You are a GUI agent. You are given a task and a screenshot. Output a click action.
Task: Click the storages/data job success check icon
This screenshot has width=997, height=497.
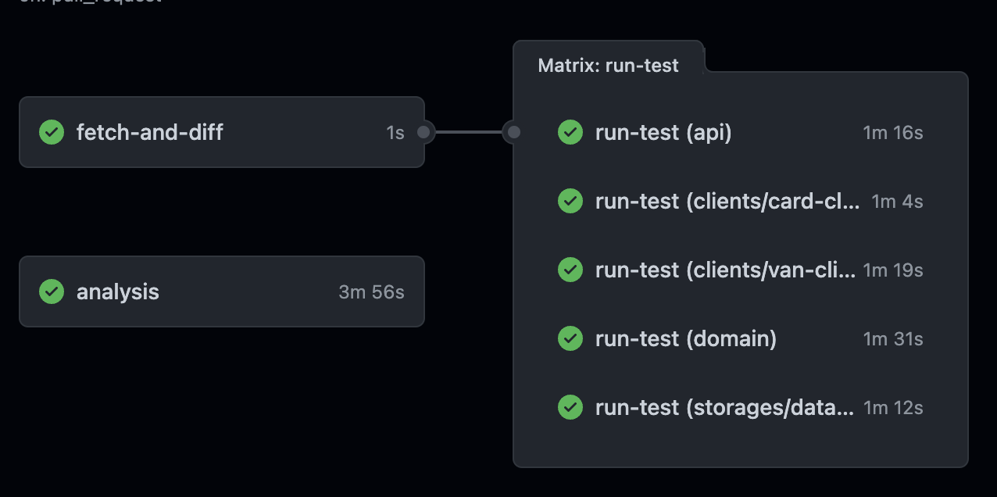click(x=570, y=407)
